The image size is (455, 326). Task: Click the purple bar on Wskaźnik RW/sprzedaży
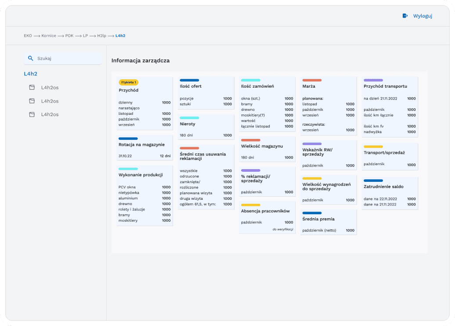[x=312, y=144]
